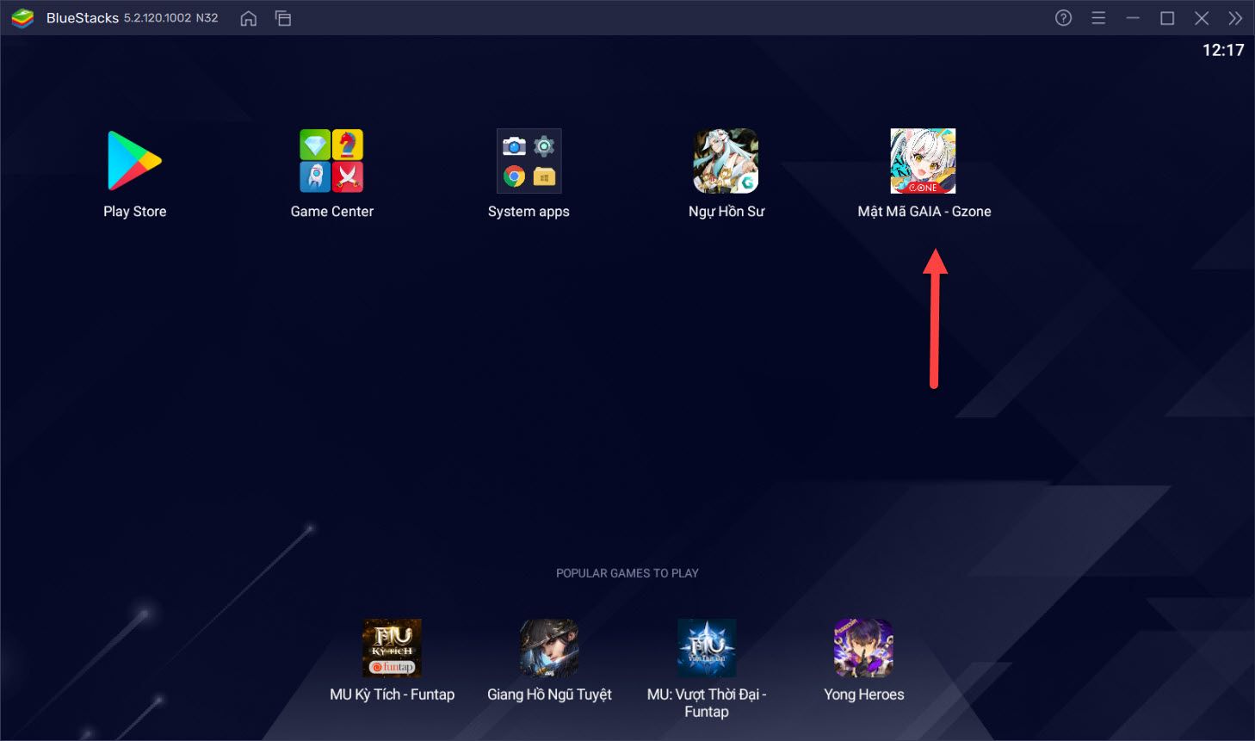Open MU Kỳ Tích - Funtap game

tap(392, 647)
